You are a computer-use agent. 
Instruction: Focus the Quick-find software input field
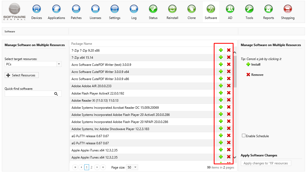[x=28, y=94]
